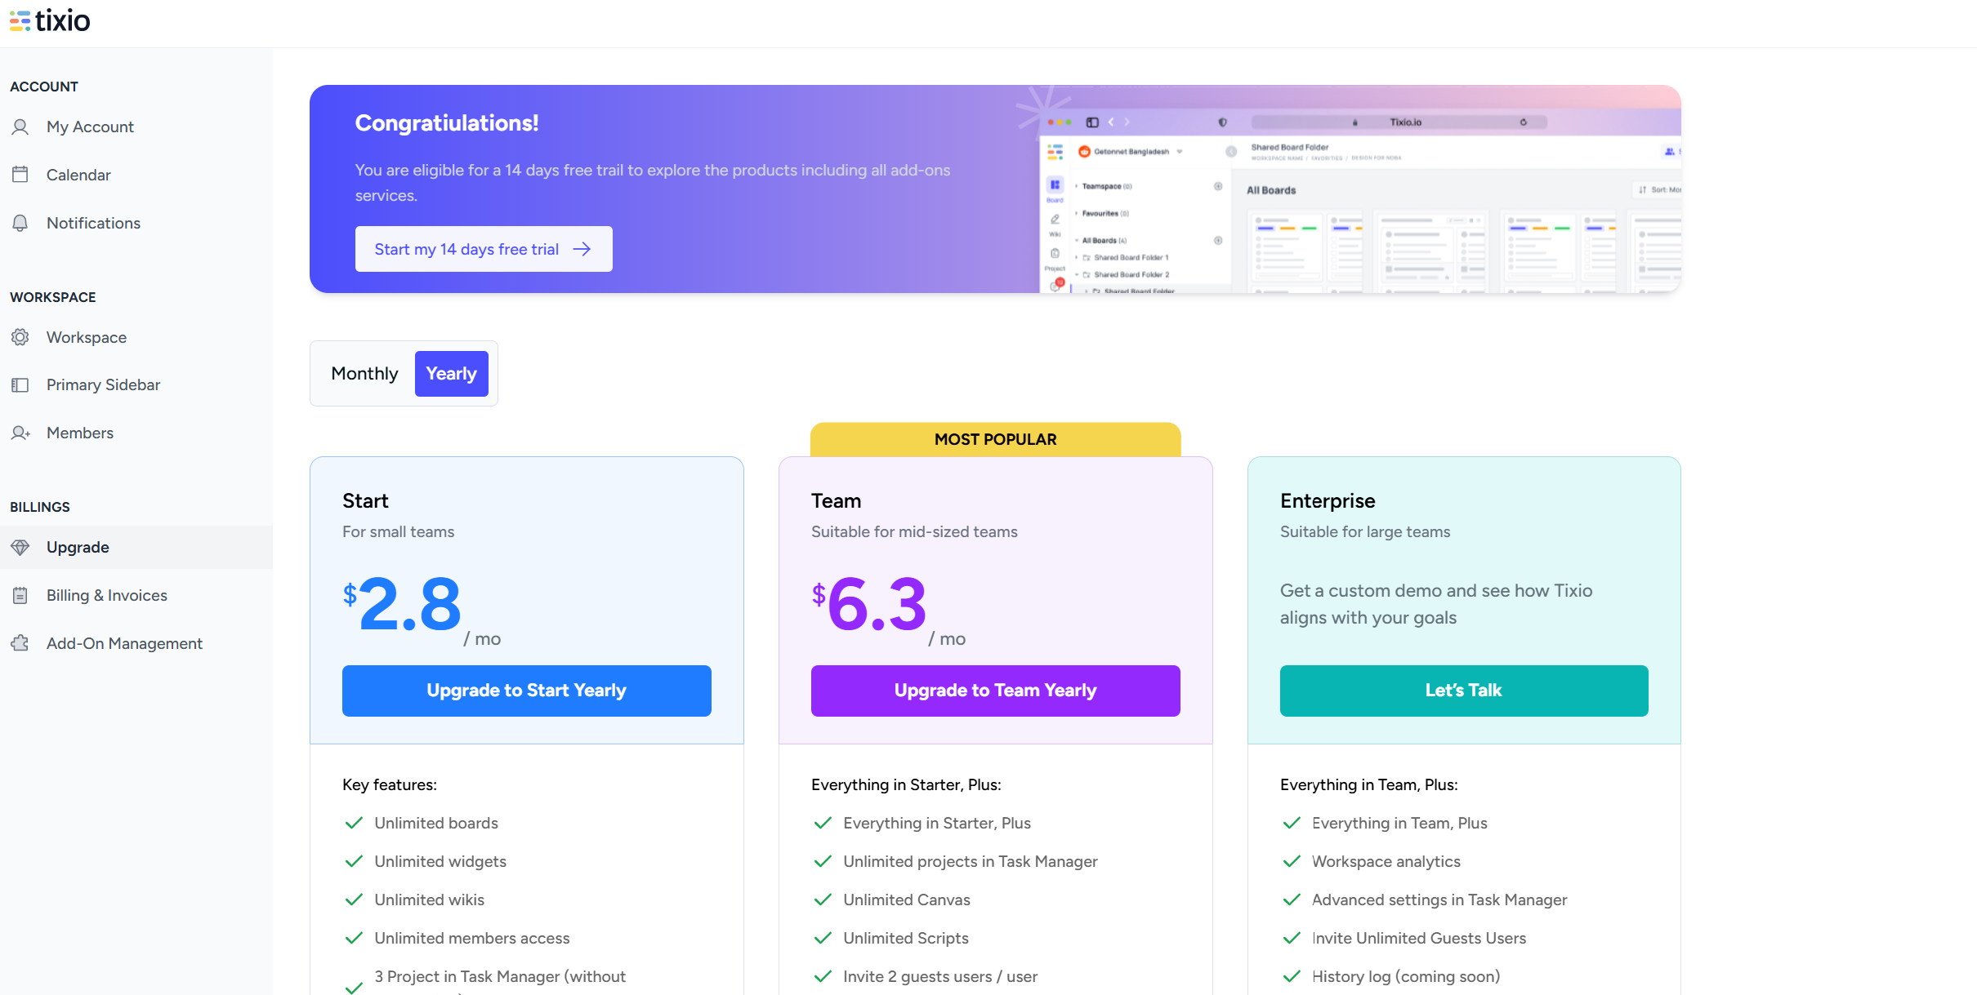Click the app preview image in banner
This screenshot has height=995, width=1977.
[1359, 201]
